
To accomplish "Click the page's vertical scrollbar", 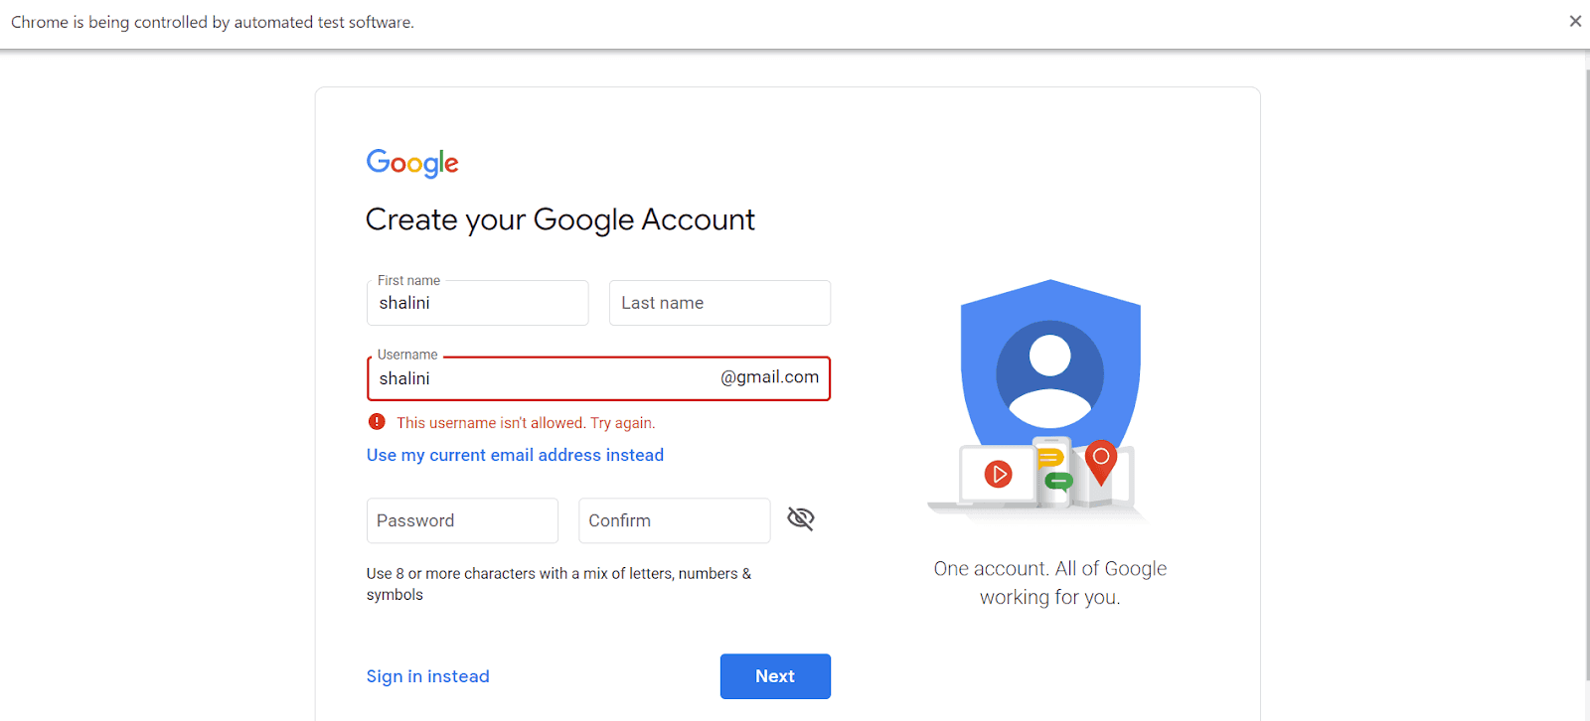I will pyautogui.click(x=1584, y=377).
